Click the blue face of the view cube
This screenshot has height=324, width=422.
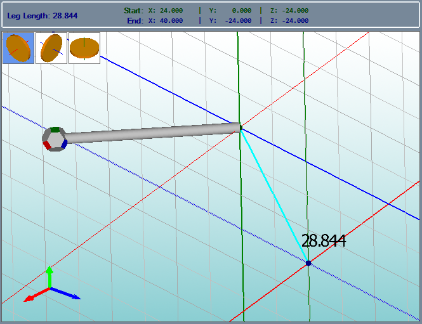click(64, 144)
